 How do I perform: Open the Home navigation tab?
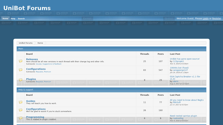coord(5,19)
